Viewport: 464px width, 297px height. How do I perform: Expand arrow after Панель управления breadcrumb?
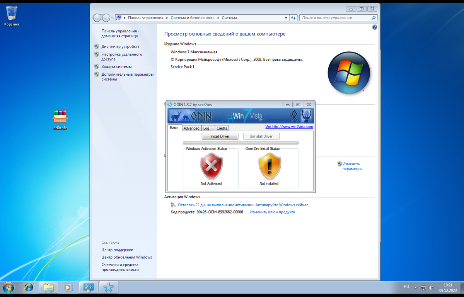(167, 18)
